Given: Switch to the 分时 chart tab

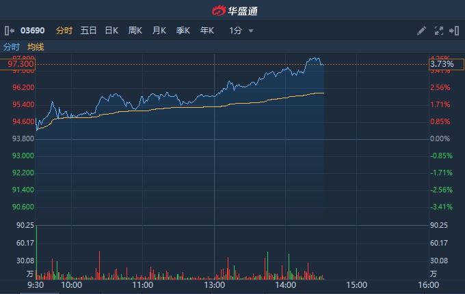Looking at the screenshot, I should pyautogui.click(x=64, y=31).
